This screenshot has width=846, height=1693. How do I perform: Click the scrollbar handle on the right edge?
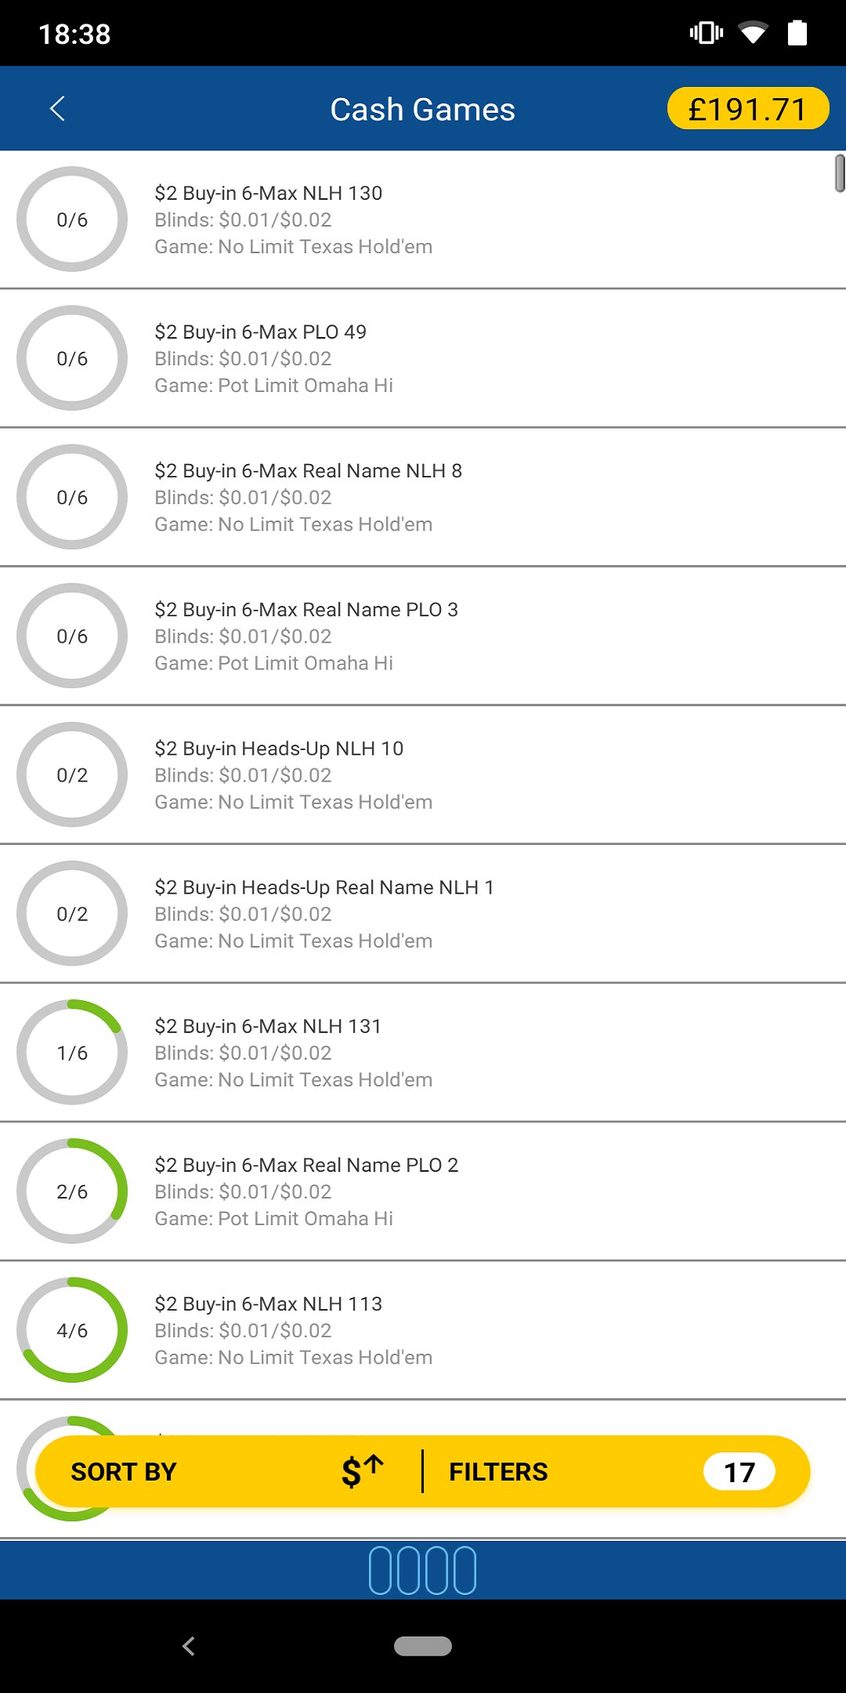coord(840,173)
